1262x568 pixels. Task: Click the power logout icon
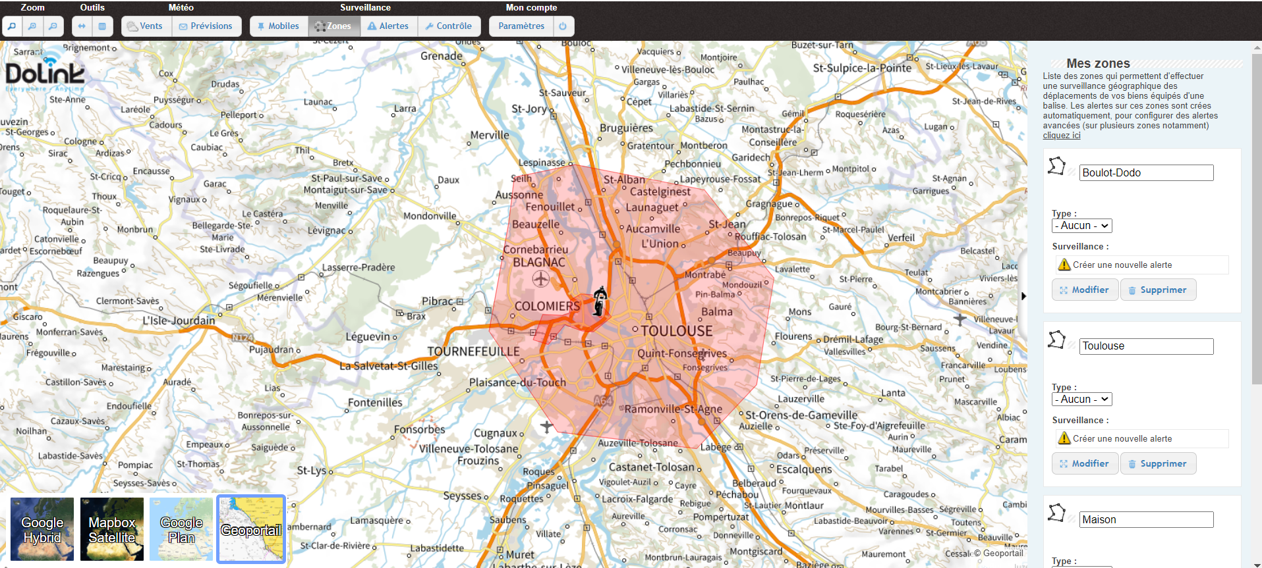(x=563, y=26)
